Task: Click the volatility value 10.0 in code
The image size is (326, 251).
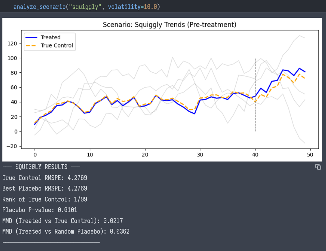Action: click(x=150, y=6)
